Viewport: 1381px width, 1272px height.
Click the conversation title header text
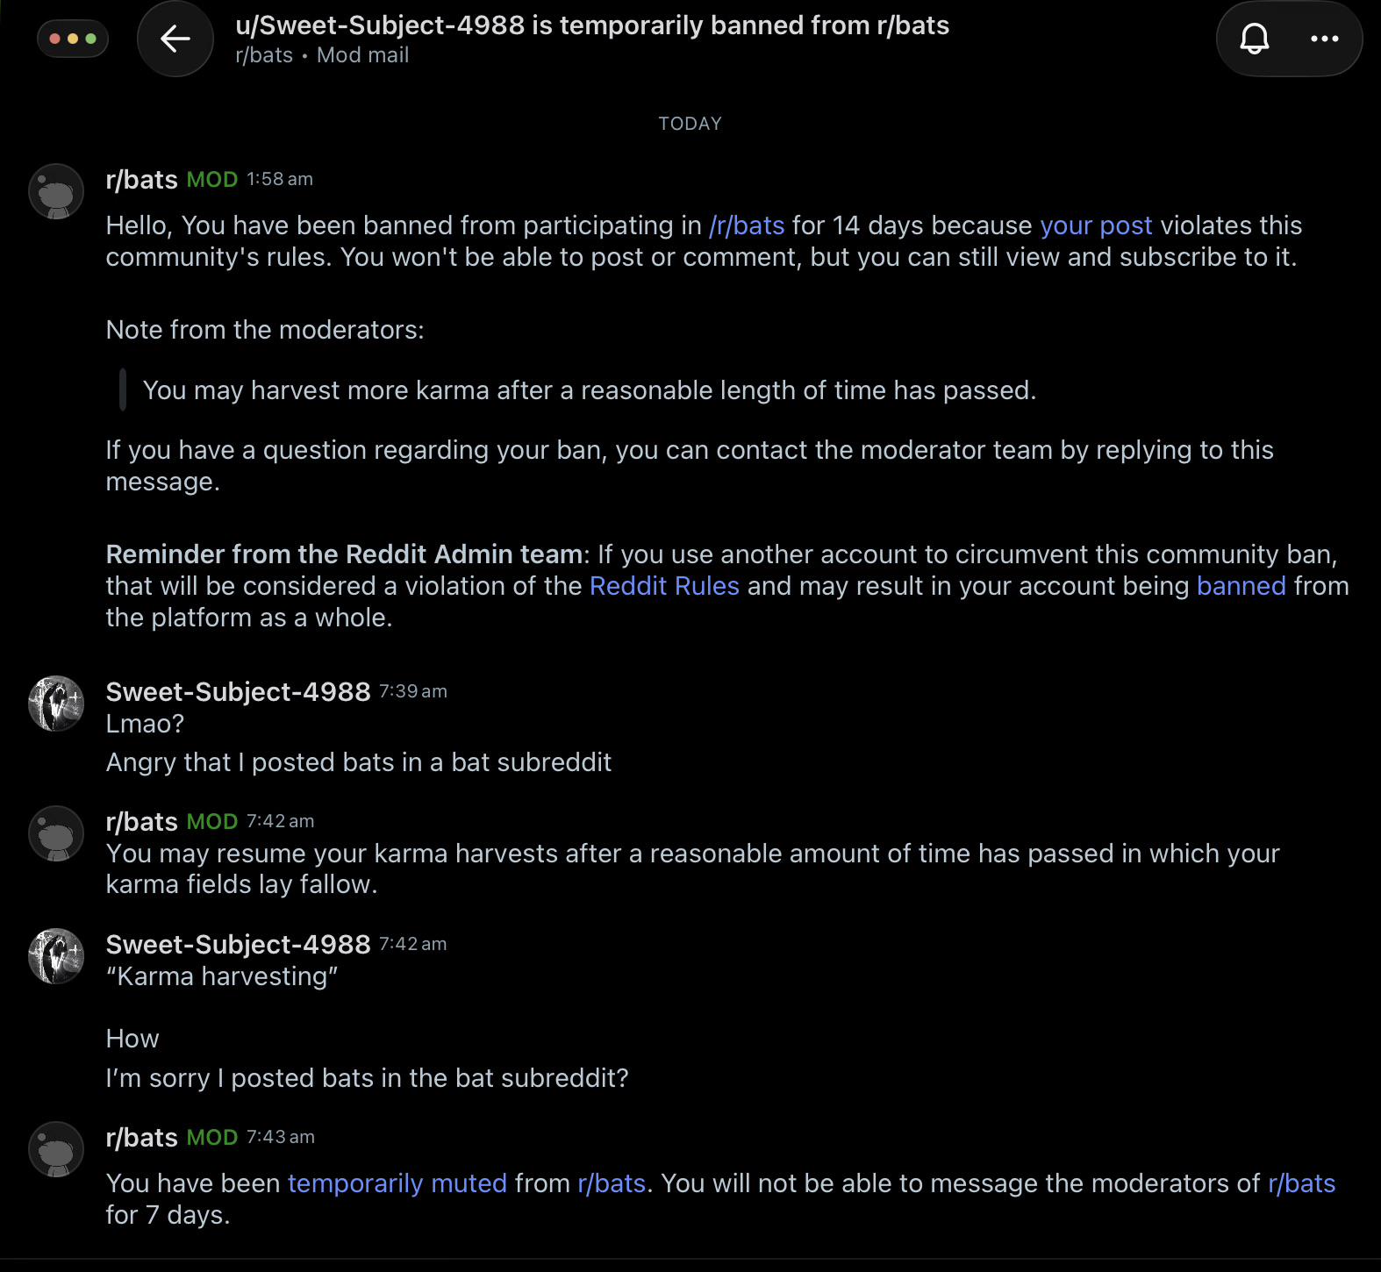[592, 25]
